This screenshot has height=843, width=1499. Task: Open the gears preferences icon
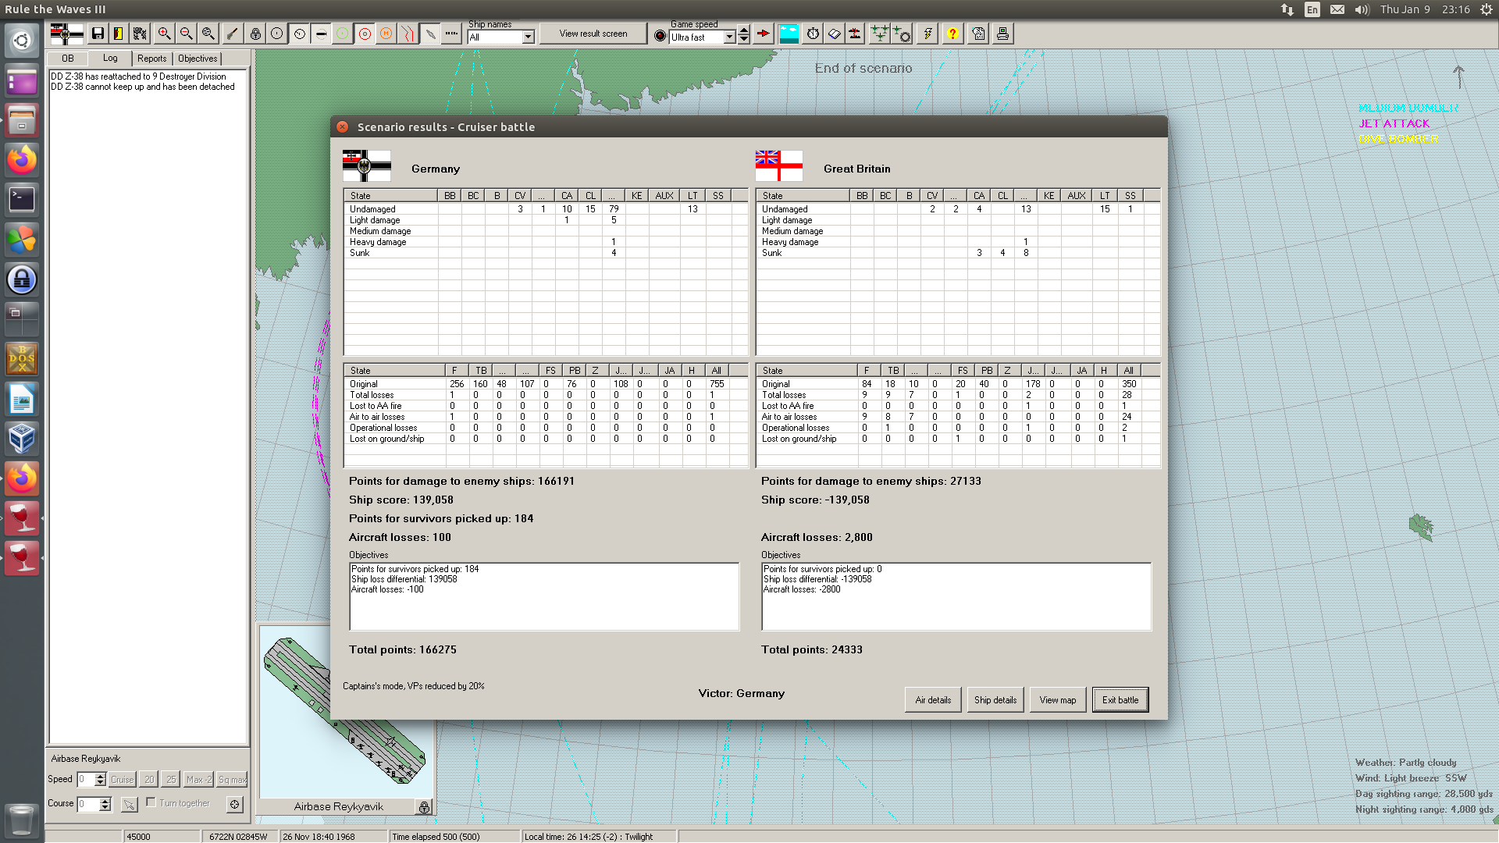pyautogui.click(x=140, y=34)
